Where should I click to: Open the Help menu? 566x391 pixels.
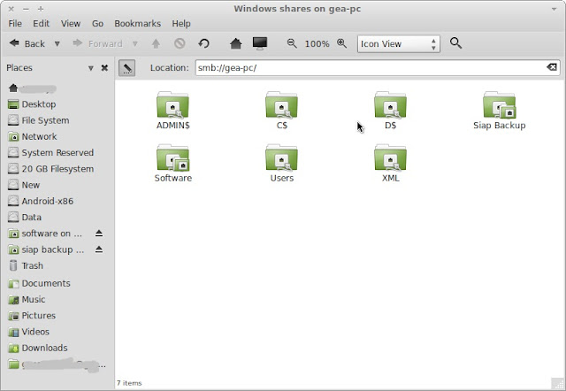pyautogui.click(x=181, y=24)
